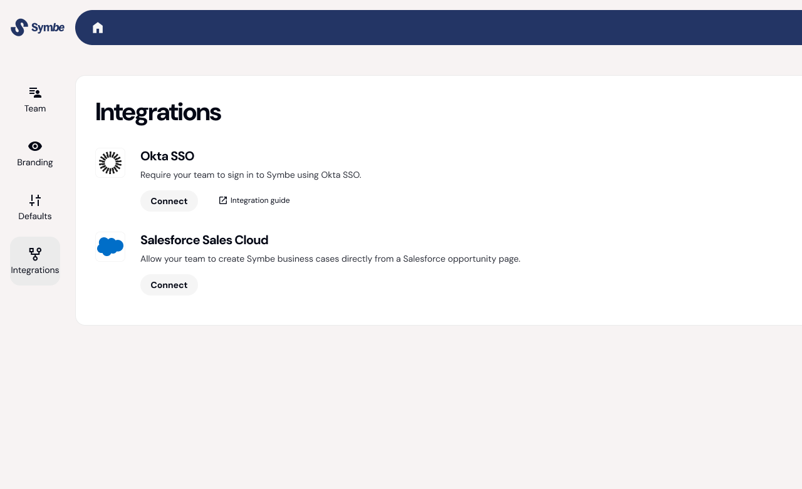Click the Symbe logo
Screen dimensions: 802x489
pyautogui.click(x=38, y=28)
